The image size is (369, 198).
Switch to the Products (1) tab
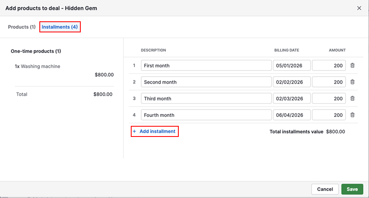pos(22,27)
